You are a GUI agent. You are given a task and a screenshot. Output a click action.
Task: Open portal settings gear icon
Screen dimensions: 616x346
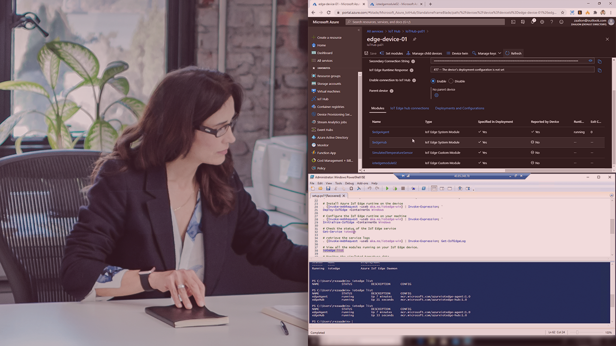[x=542, y=22]
